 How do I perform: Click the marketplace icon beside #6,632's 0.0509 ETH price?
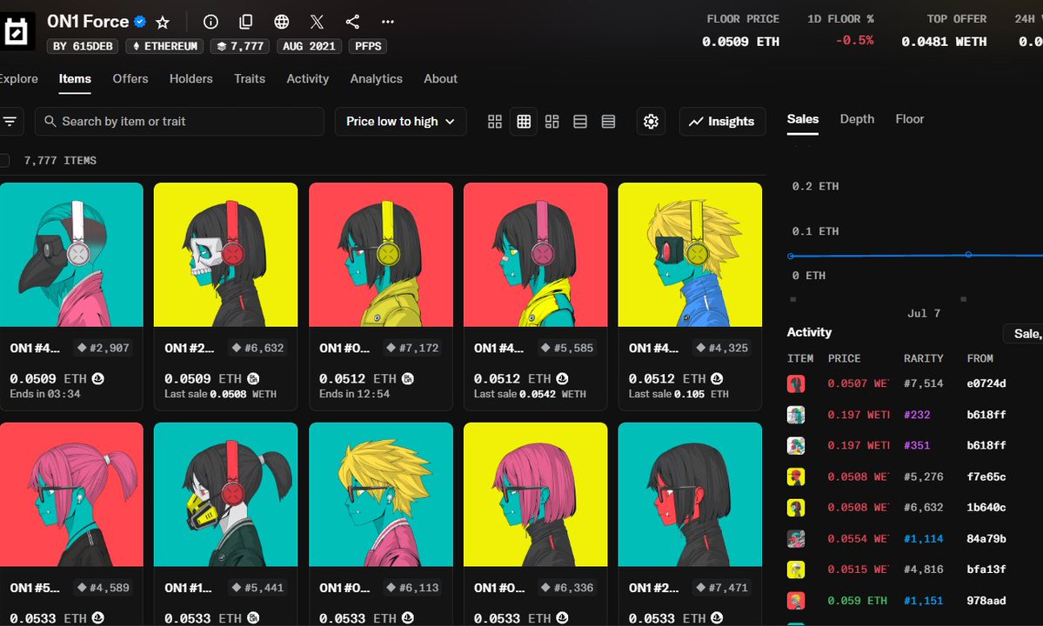tap(253, 379)
